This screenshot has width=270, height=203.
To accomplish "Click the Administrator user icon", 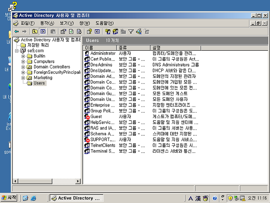I will coord(87,53).
